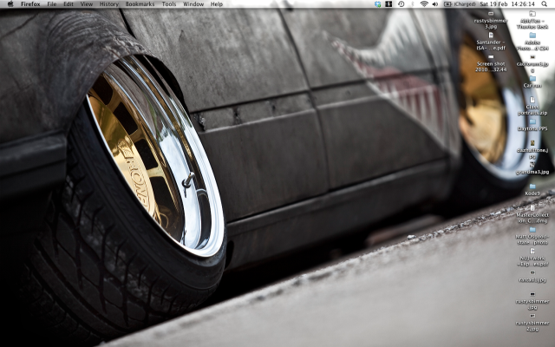Select the Kode9 folder
The height and width of the screenshot is (347, 555).
point(532,190)
